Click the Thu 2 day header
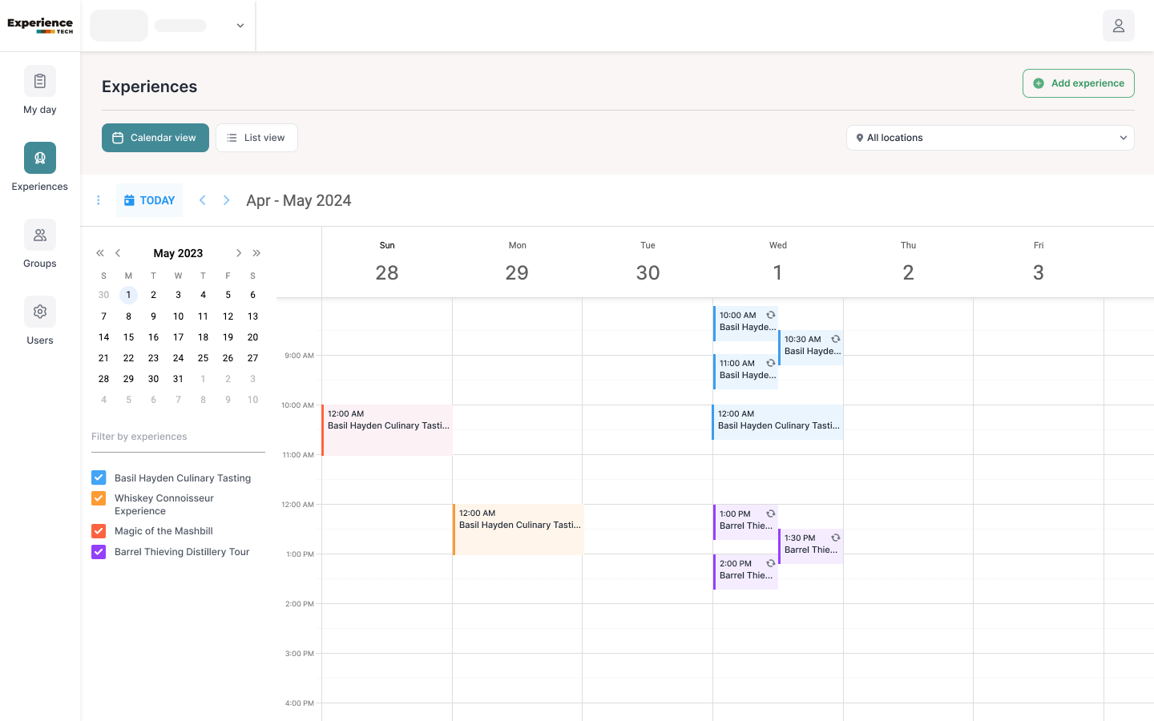 908,263
